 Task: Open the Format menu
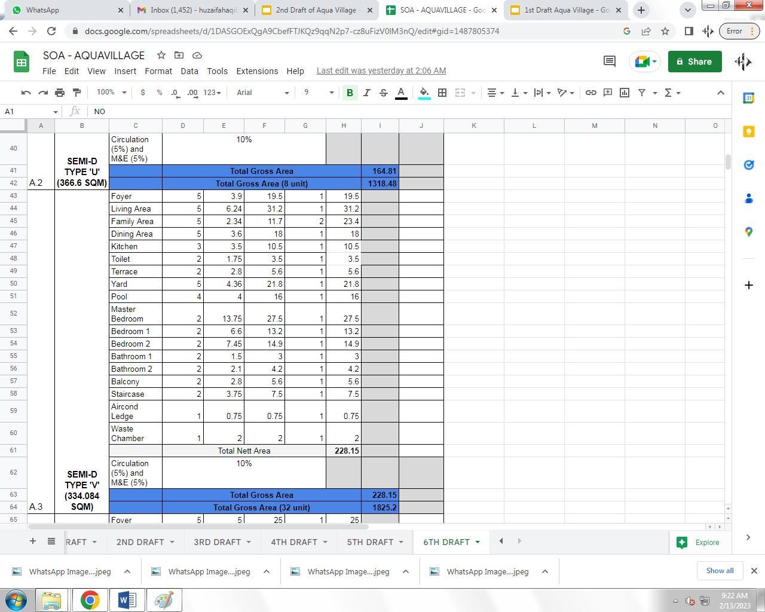tap(158, 71)
